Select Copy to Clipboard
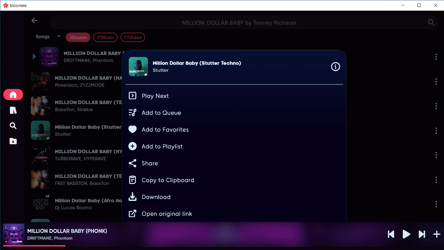This screenshot has height=250, width=444. 234,180
